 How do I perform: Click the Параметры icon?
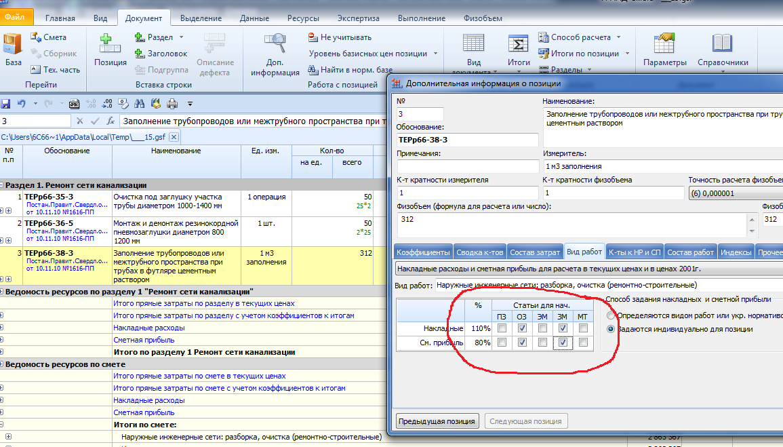coord(664,45)
